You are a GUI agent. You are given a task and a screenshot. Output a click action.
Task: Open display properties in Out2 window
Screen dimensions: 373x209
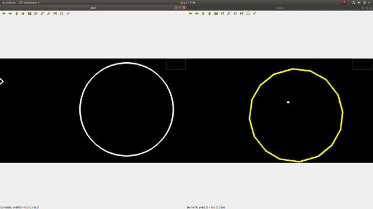click(x=255, y=13)
